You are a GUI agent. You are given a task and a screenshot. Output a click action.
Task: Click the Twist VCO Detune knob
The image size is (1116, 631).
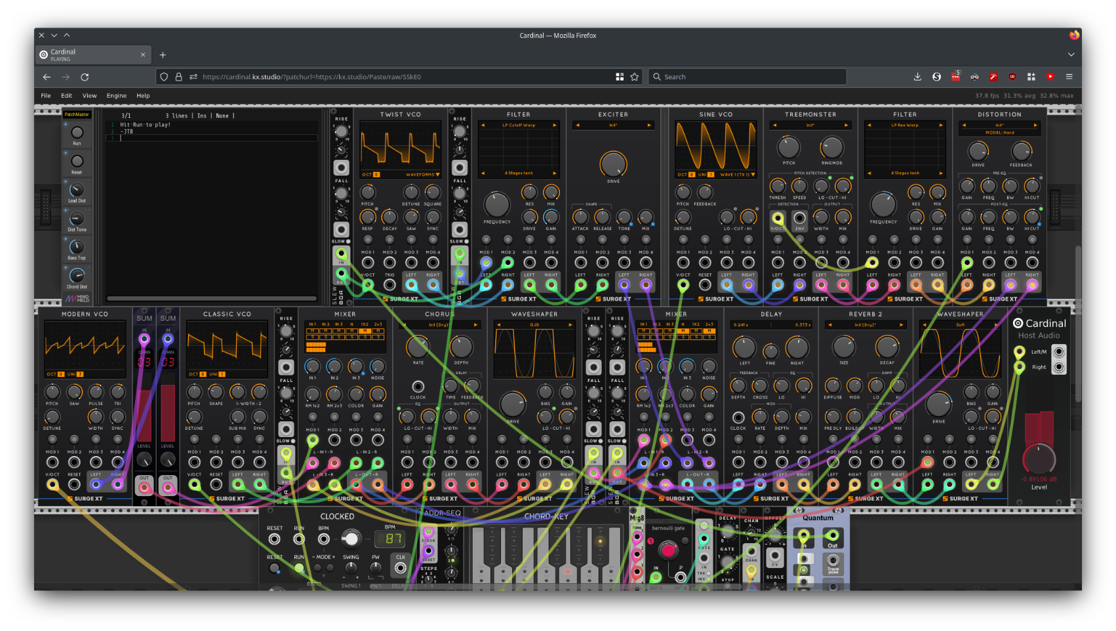pyautogui.click(x=411, y=192)
